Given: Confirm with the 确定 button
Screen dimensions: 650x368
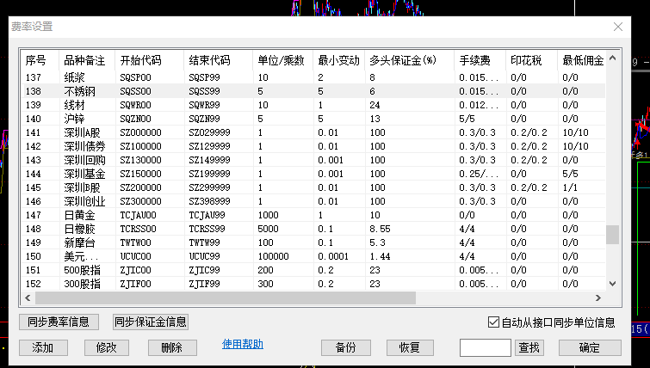Looking at the screenshot, I should pos(590,347).
